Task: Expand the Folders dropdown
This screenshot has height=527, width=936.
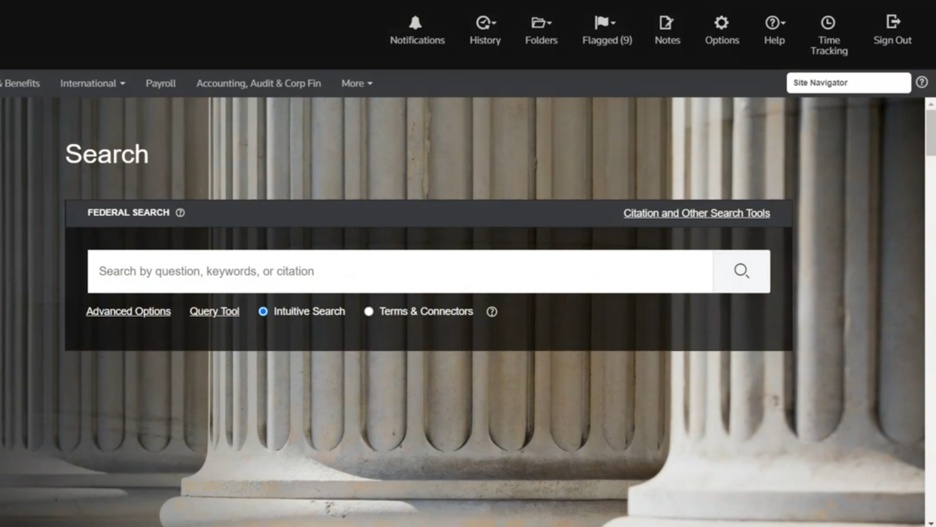Action: pyautogui.click(x=541, y=23)
